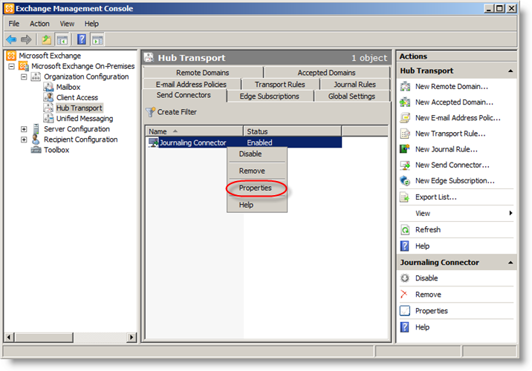Select the Send Connectors tab
Image resolution: width=532 pixels, height=371 pixels.
(x=184, y=95)
